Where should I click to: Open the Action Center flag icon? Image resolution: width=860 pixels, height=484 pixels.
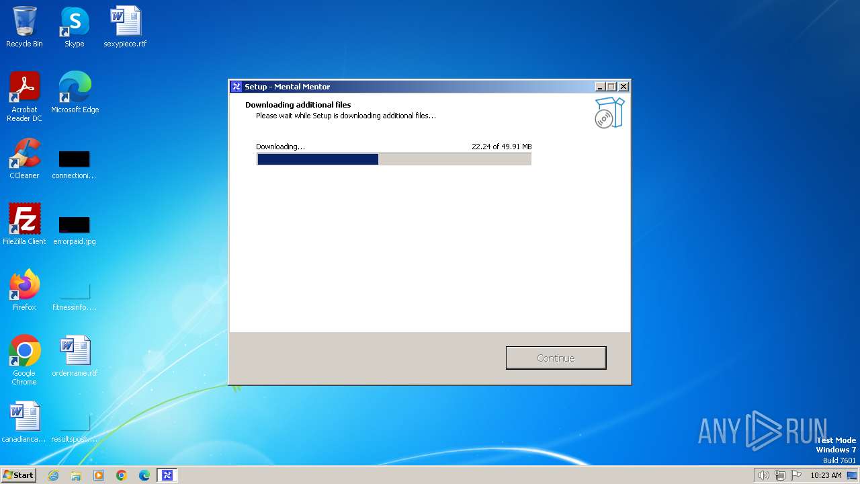(796, 475)
